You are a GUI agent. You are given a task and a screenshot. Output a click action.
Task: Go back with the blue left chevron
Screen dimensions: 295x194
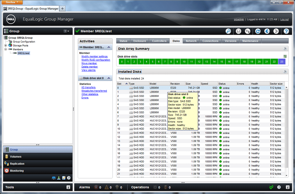click(267, 31)
